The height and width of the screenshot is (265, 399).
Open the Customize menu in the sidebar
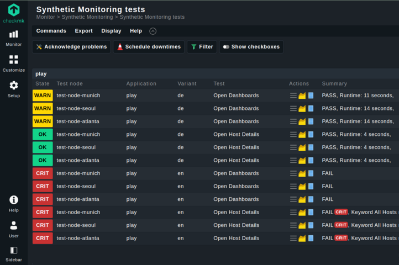[14, 63]
